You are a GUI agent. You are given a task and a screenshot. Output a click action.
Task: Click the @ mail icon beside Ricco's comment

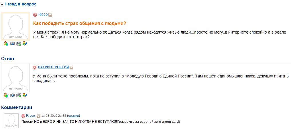[23, 116]
